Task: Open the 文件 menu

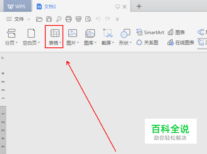Action: click(x=19, y=19)
